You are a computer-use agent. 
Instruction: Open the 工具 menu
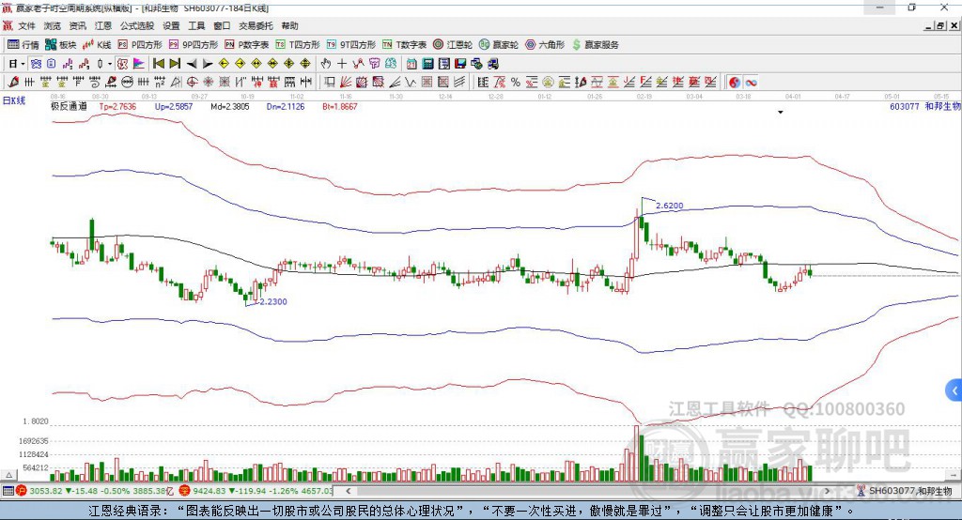196,25
